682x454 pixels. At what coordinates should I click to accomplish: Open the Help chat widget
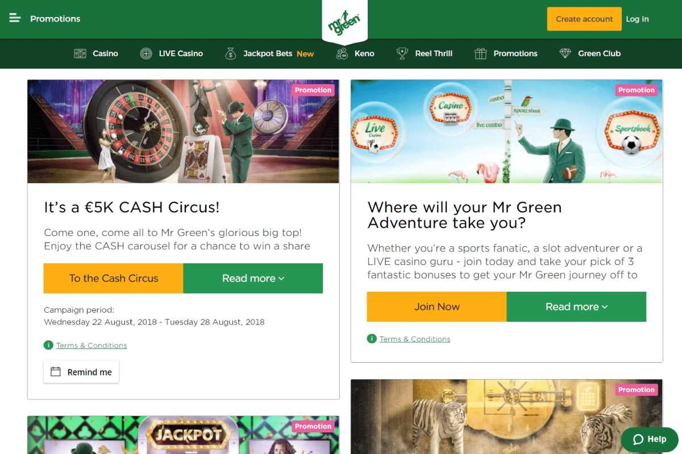point(650,439)
